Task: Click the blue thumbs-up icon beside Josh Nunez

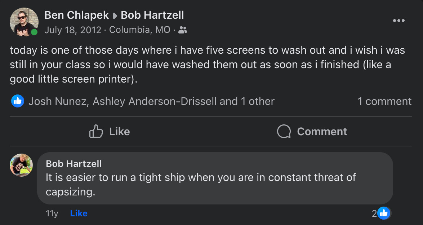Action: pos(18,101)
